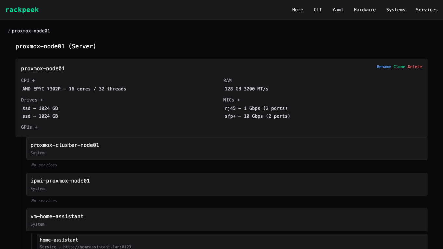Select the AMD EPYC 7302P CPU entry
Viewport: 443px width, 249px height.
[x=74, y=89]
